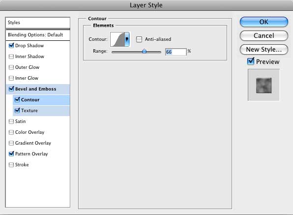The height and width of the screenshot is (215, 293).
Task: Click the OK button
Action: coord(264,22)
